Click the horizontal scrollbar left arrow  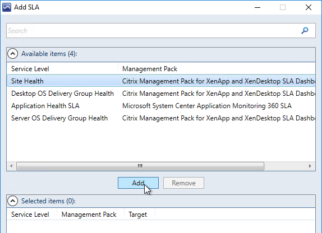11,166
